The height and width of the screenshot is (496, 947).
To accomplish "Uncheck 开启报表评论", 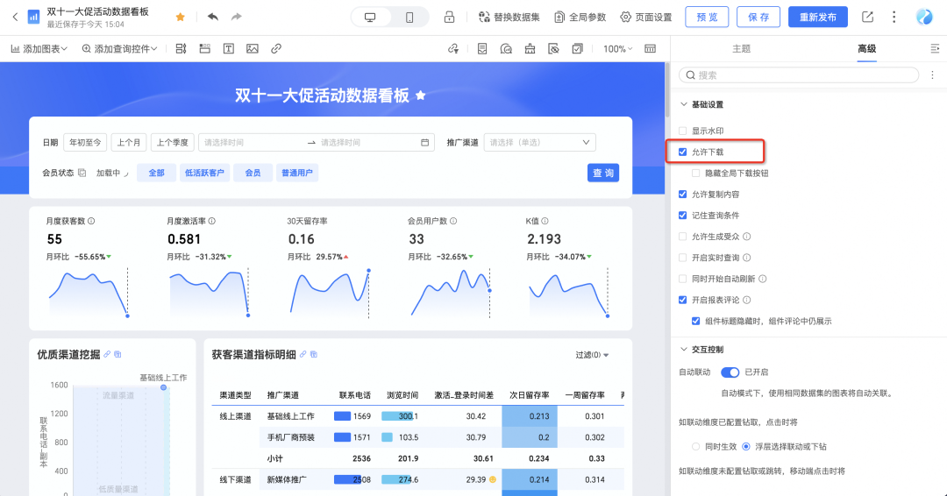I will (682, 300).
